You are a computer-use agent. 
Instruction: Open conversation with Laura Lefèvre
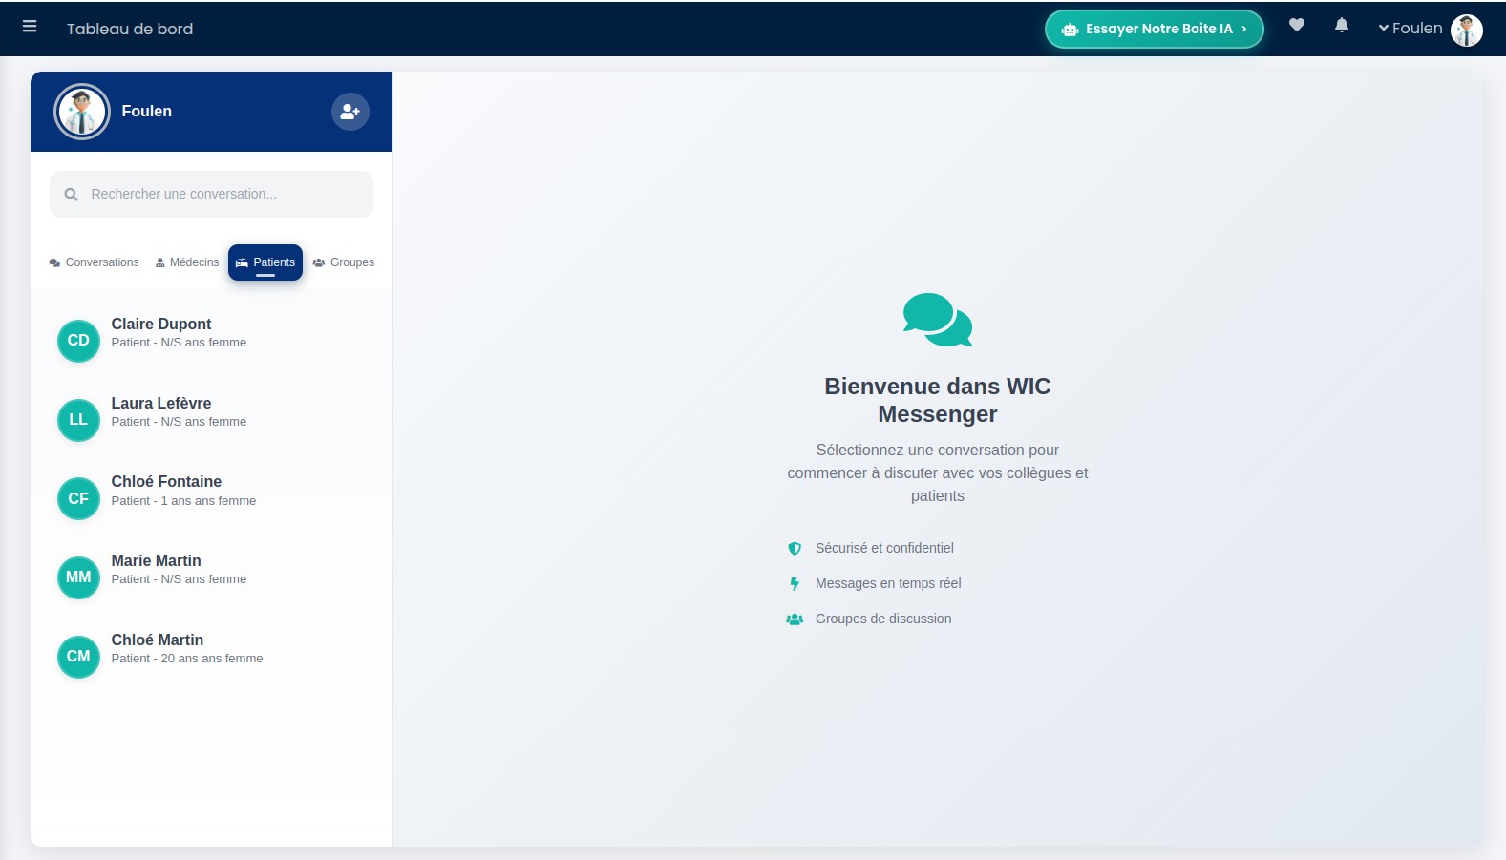[211, 420]
